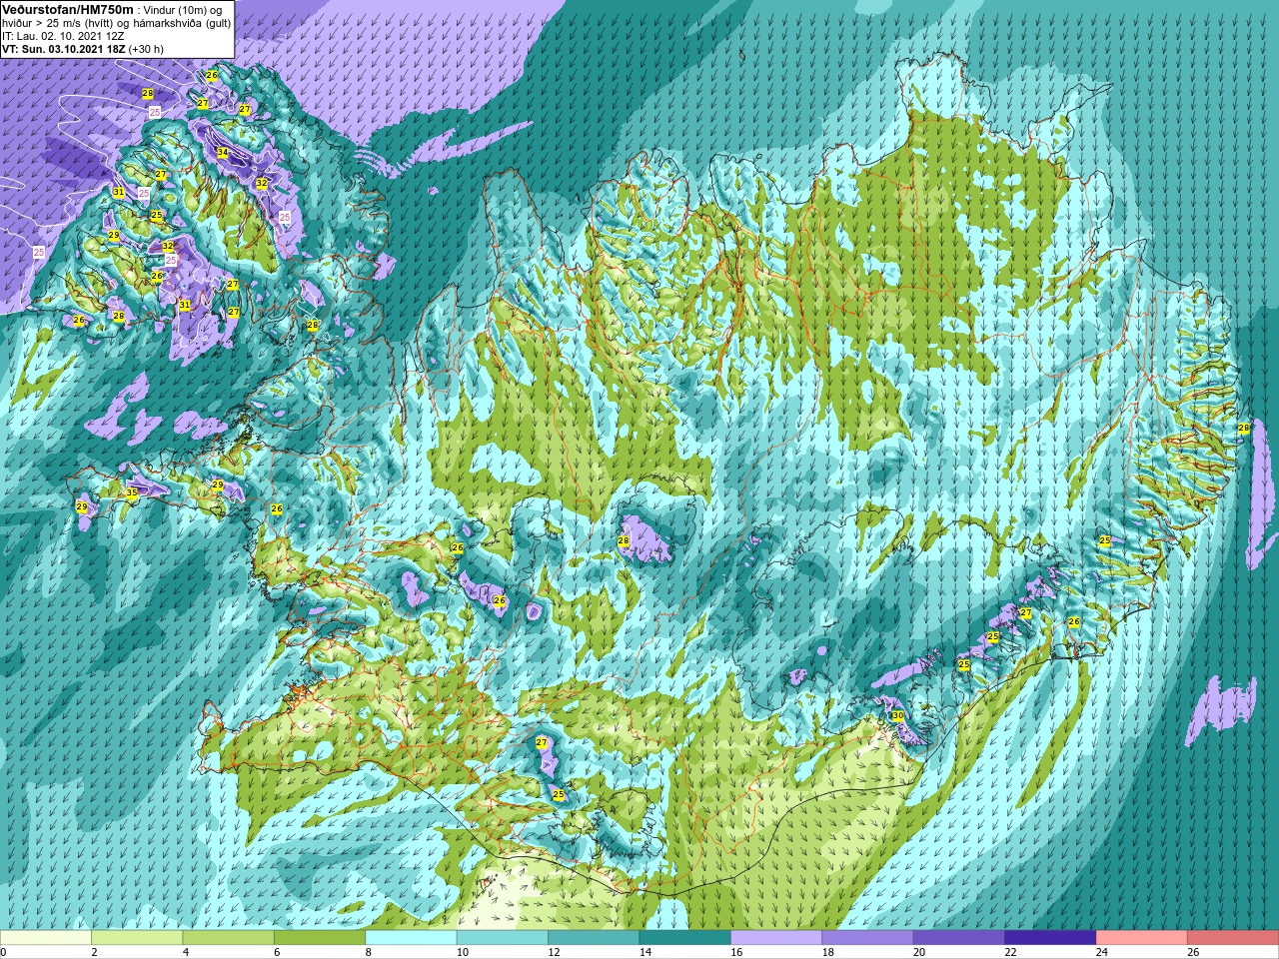The width and height of the screenshot is (1279, 959).
Task: Click the 'IT: Lau. 02. 10. 2021 12Z' line
Action: click(x=63, y=36)
